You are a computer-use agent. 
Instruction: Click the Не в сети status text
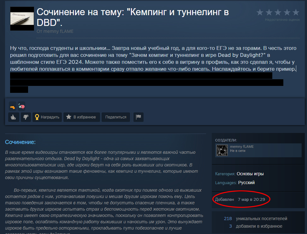pyautogui.click(x=238, y=151)
